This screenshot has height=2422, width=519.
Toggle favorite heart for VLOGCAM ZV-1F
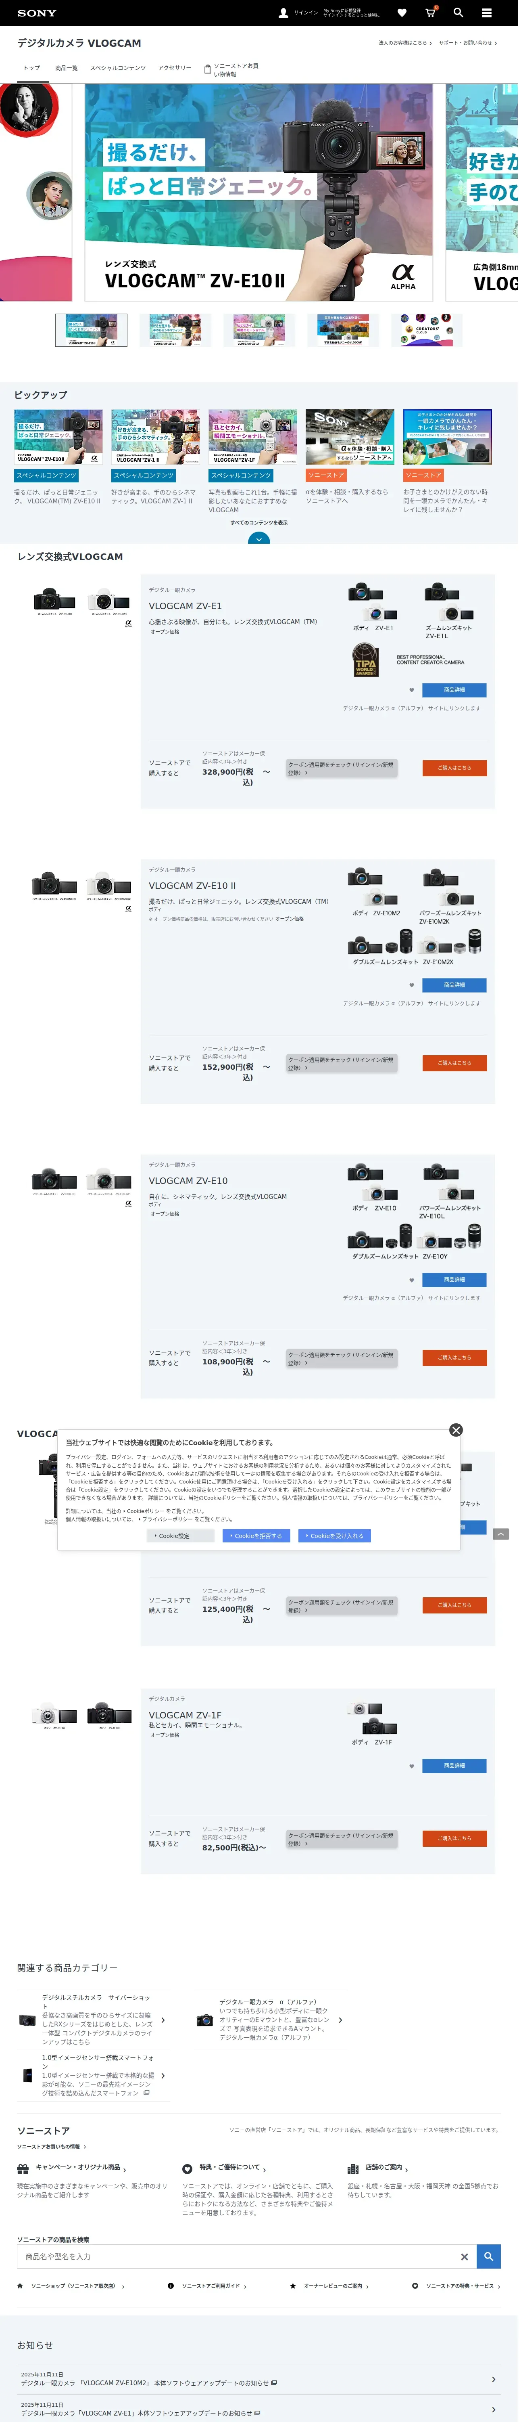tap(411, 1766)
